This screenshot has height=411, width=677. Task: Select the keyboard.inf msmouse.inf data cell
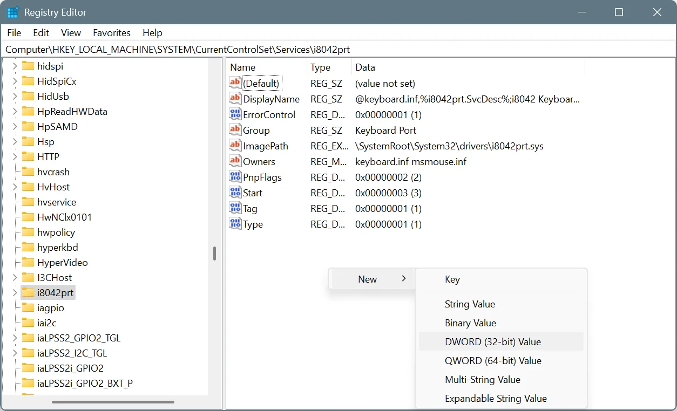coord(411,161)
